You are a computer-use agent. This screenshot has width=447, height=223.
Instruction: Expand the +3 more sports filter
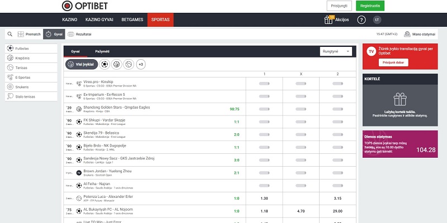point(141,64)
